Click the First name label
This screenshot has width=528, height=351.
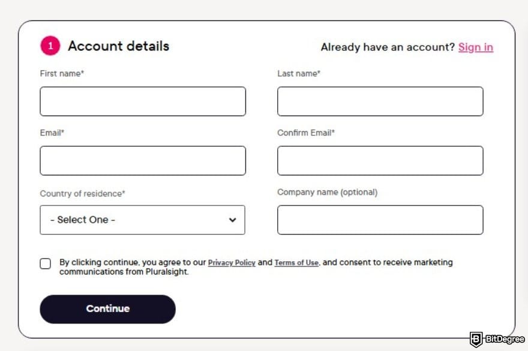point(62,73)
